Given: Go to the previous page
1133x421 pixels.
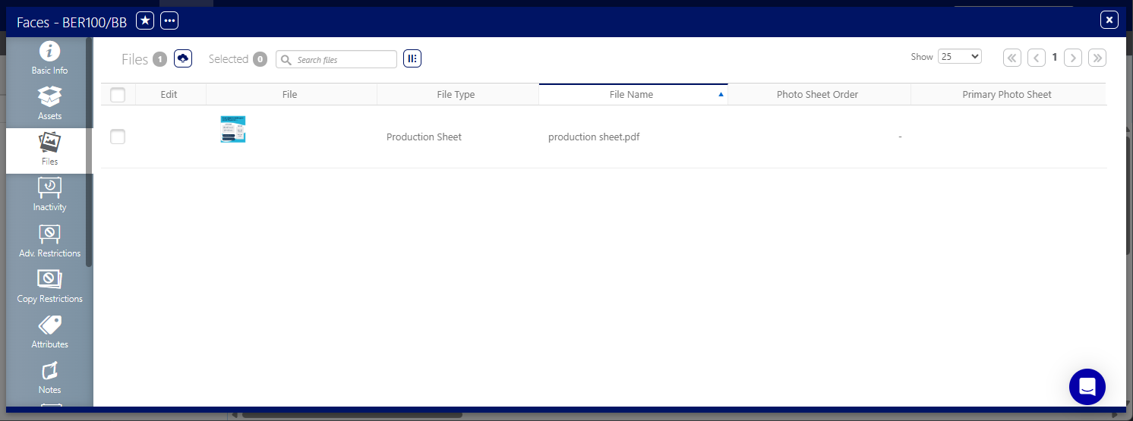Looking at the screenshot, I should (x=1037, y=58).
